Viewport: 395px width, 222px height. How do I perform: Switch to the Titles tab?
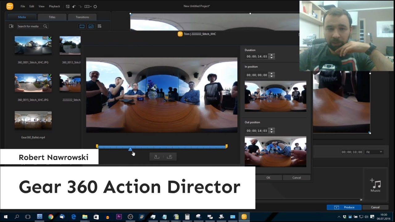52,17
